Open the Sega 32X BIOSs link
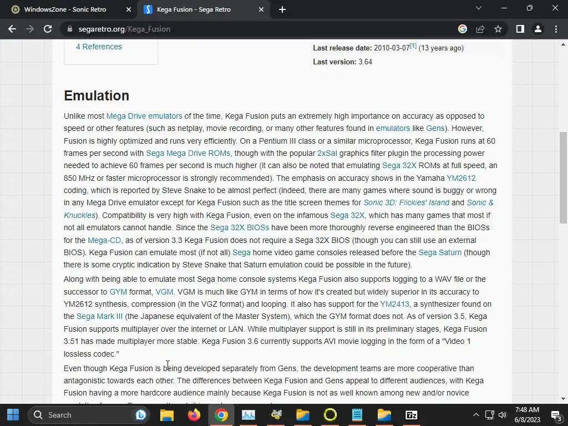The height and width of the screenshot is (426, 568). pyautogui.click(x=240, y=227)
